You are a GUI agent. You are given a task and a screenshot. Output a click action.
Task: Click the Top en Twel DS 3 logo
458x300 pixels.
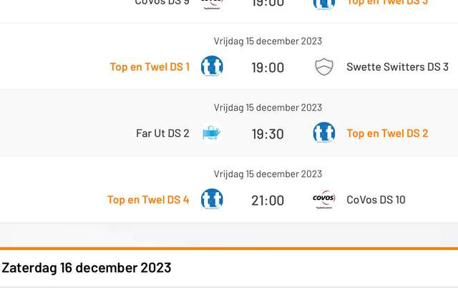[324, 4]
